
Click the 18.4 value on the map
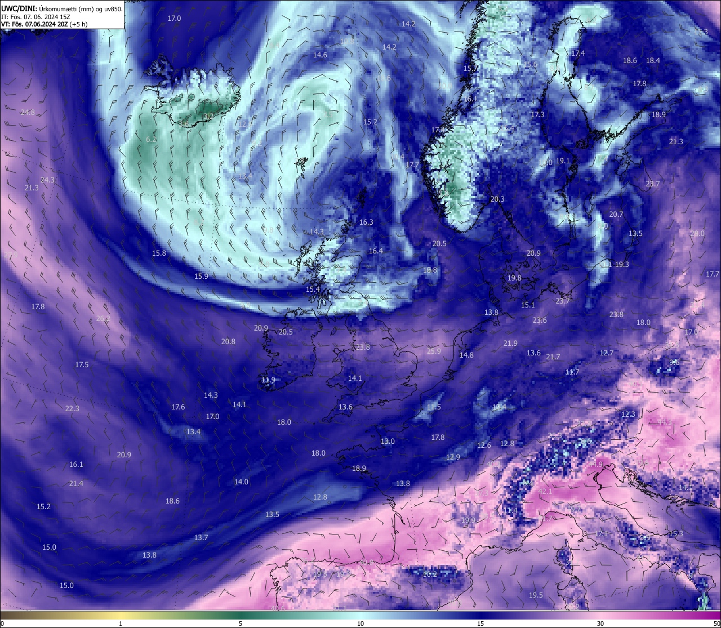tap(653, 61)
